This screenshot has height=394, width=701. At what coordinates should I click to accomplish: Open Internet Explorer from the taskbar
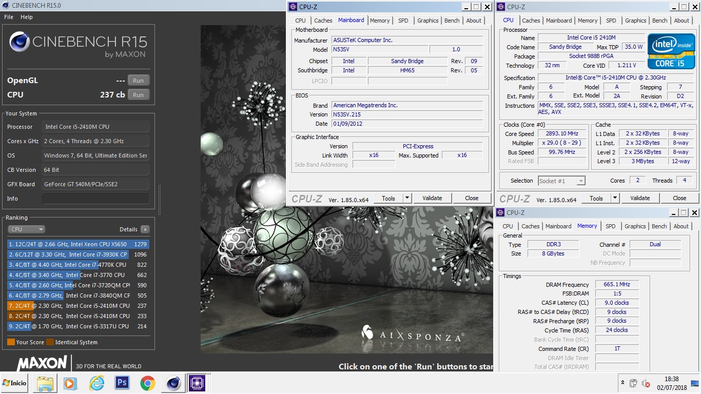[x=96, y=383]
